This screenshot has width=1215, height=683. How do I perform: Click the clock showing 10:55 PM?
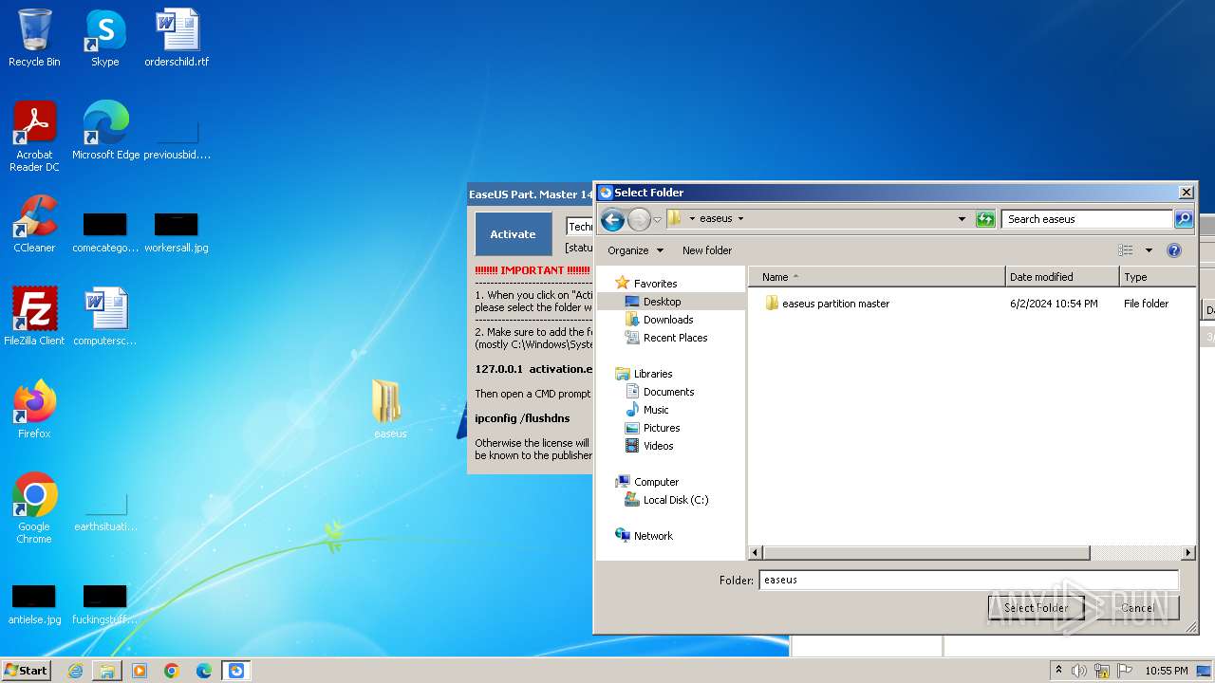tap(1166, 671)
